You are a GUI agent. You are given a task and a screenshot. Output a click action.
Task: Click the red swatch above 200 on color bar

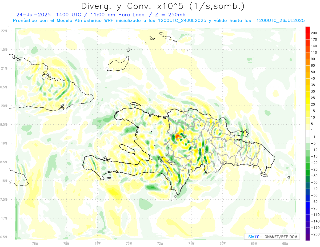(307, 30)
